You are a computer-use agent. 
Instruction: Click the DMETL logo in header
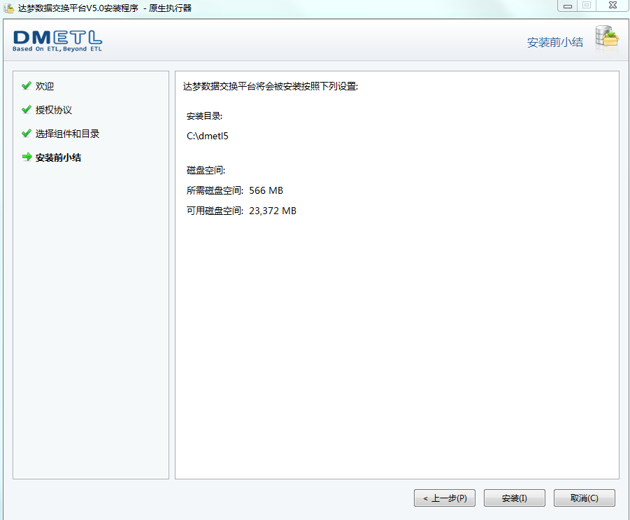click(x=57, y=41)
